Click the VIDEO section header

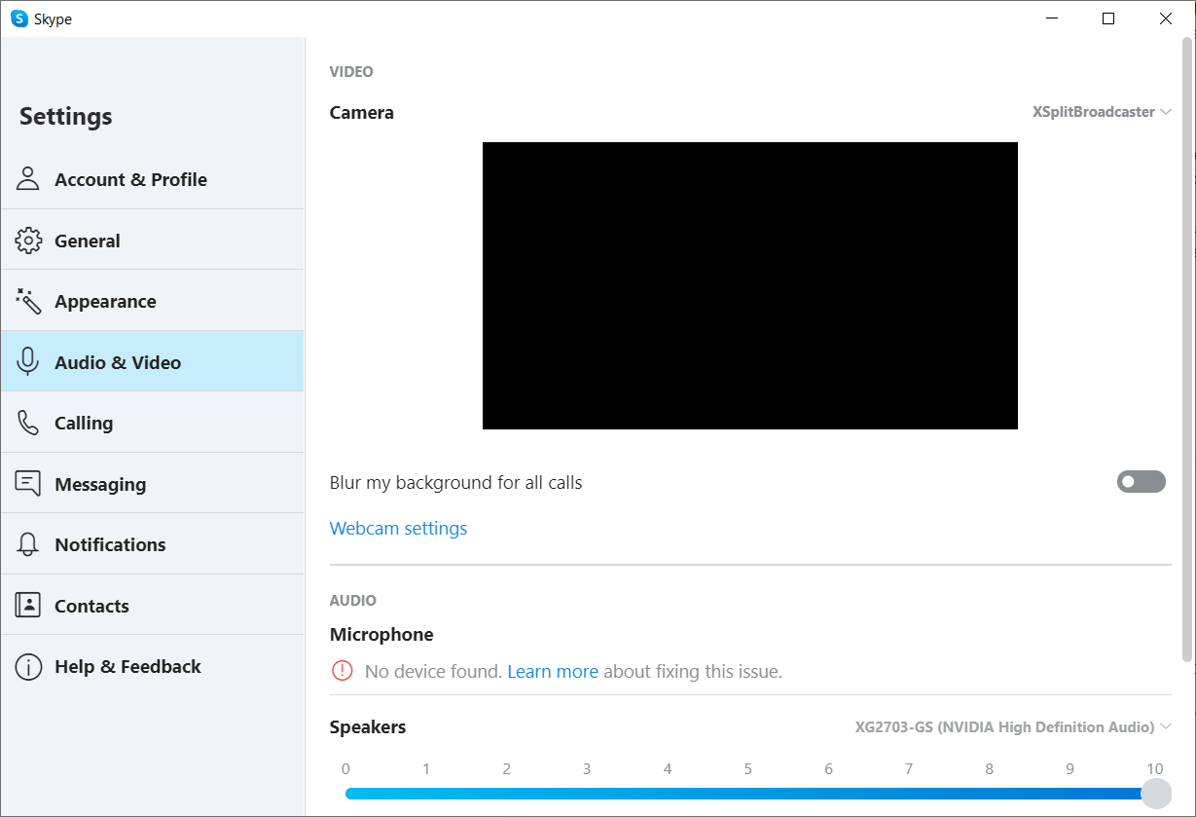(351, 72)
